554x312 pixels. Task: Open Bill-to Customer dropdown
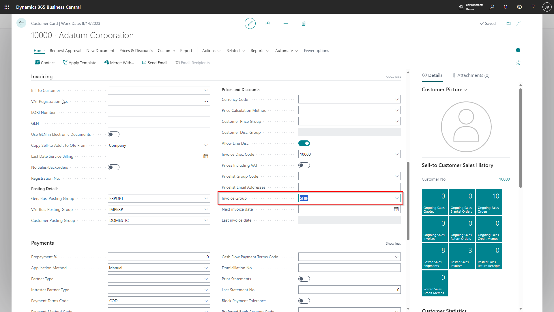[206, 90]
